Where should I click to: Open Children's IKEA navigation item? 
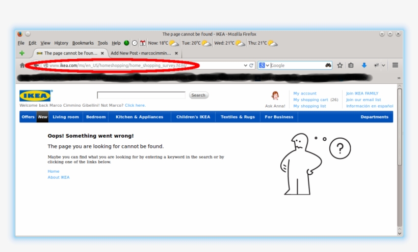193,117
